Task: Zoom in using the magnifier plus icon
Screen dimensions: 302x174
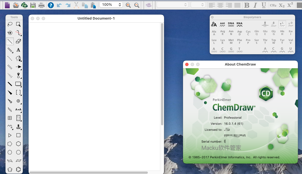Action: [128, 5]
